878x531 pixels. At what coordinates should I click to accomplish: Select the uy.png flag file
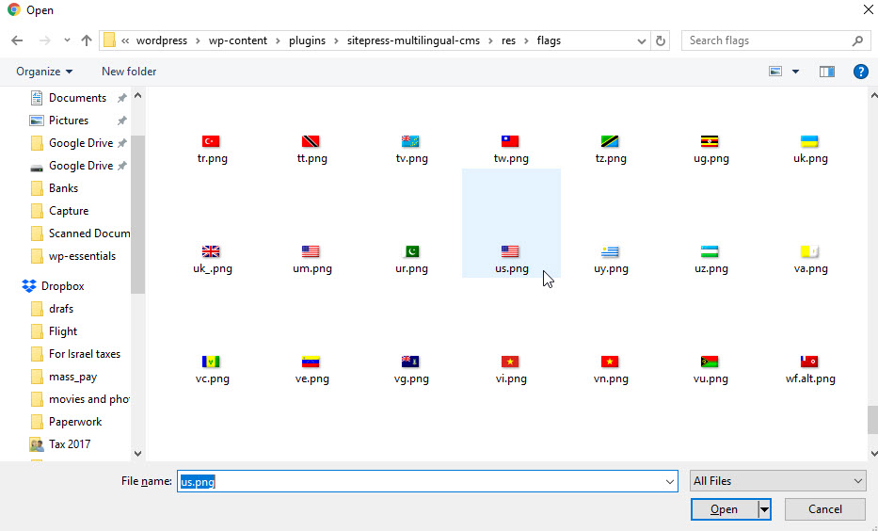pos(611,260)
